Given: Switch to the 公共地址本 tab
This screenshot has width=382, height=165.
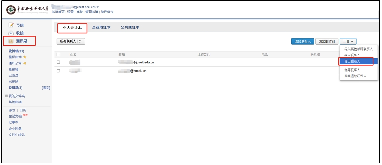Looking at the screenshot, I should click(x=130, y=27).
